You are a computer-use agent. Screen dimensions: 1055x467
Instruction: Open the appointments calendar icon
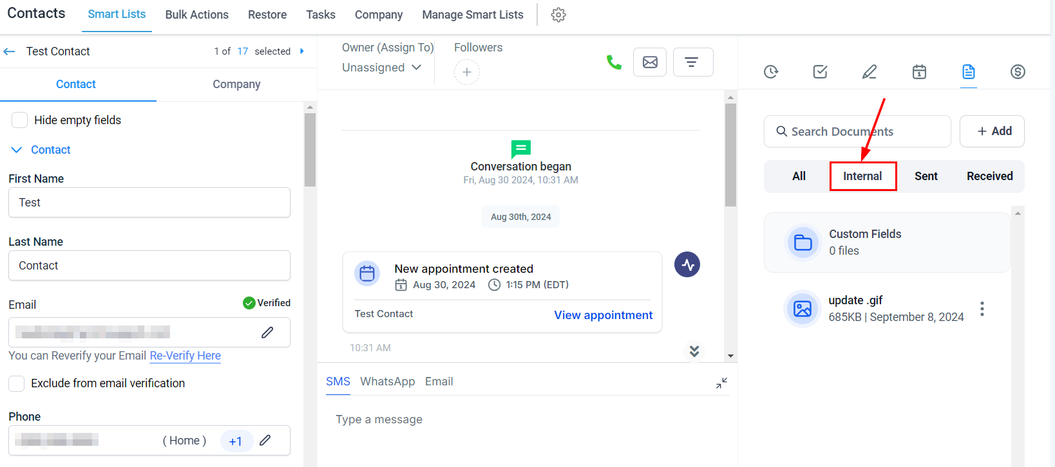coord(919,71)
